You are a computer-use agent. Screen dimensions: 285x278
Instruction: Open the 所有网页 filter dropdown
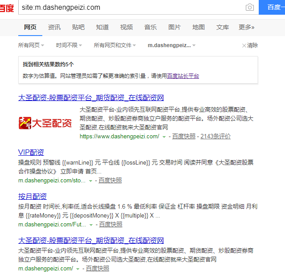point(31,45)
